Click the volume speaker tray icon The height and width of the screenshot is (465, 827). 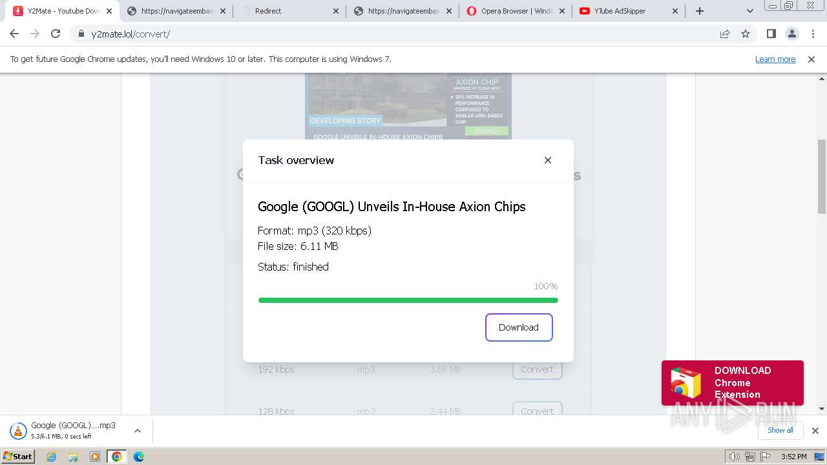click(735, 457)
